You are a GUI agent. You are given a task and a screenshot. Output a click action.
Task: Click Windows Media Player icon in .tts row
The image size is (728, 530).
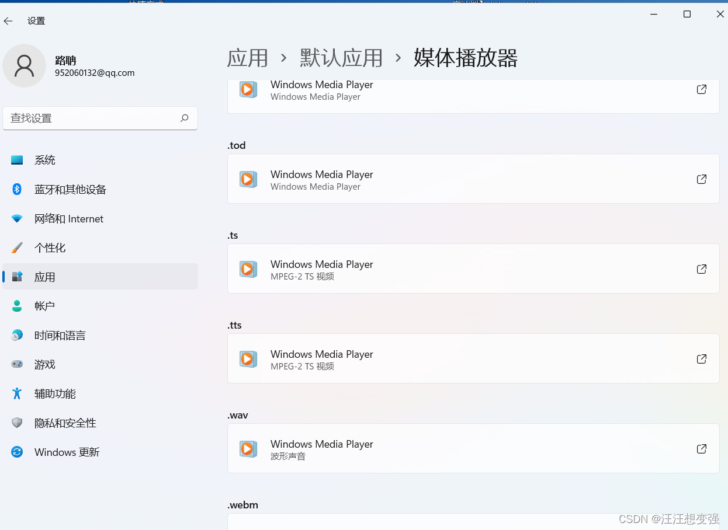[248, 359]
